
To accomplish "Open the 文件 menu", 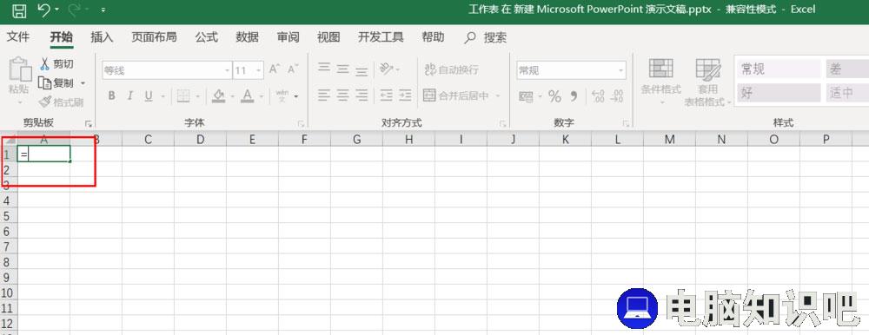I will pos(17,37).
